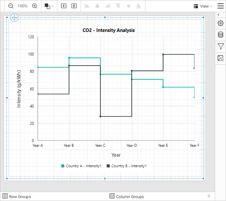Image resolution: width=226 pixels, height=201 pixels.
Task: Toggle Country B - Intensity1 legend entry
Action: click(x=126, y=166)
